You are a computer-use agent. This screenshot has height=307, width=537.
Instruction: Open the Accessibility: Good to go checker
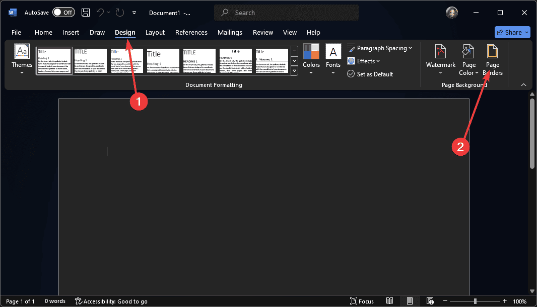coord(111,301)
